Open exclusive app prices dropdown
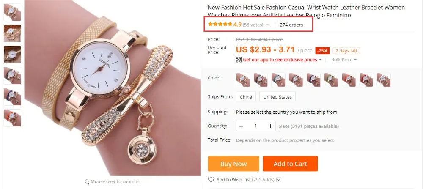The height and width of the screenshot is (189, 423). pyautogui.click(x=320, y=60)
